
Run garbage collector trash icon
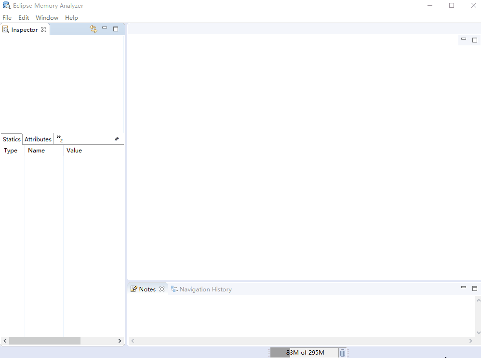(343, 353)
